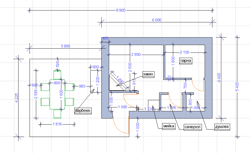
Task: Select the vertical 2 500 dimension
Action: click(x=130, y=67)
